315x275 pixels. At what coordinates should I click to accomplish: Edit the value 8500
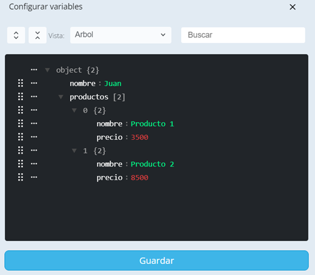tap(140, 178)
